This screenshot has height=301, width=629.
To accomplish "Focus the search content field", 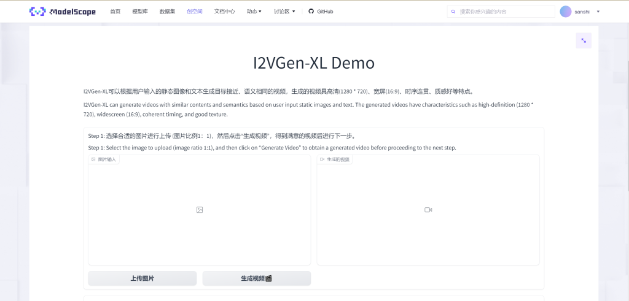I will tap(501, 12).
